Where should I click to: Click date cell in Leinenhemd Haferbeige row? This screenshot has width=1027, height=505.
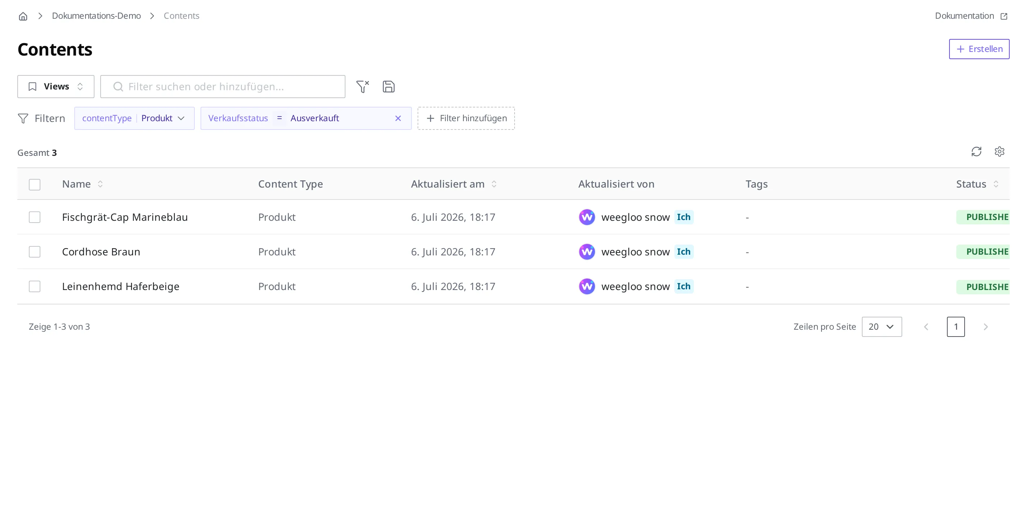(x=453, y=286)
